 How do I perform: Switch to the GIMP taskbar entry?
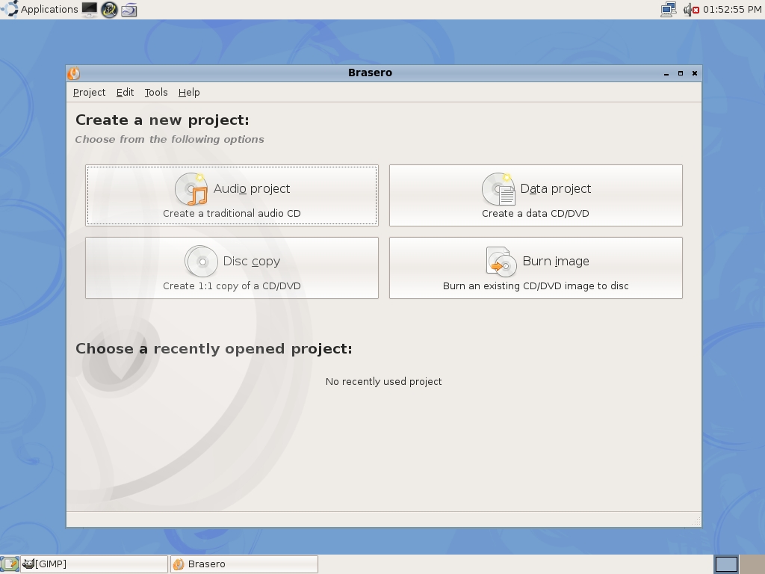pyautogui.click(x=93, y=564)
